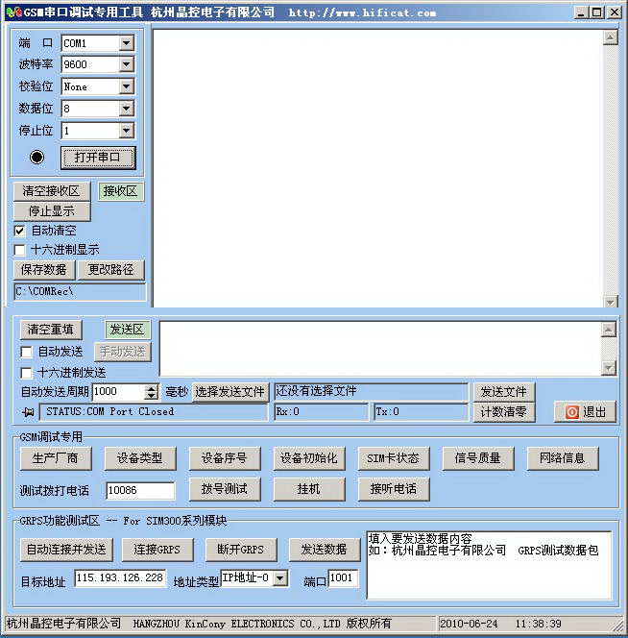The image size is (628, 638).
Task: Toggle the 自动清空 checkbox
Action: [20, 231]
